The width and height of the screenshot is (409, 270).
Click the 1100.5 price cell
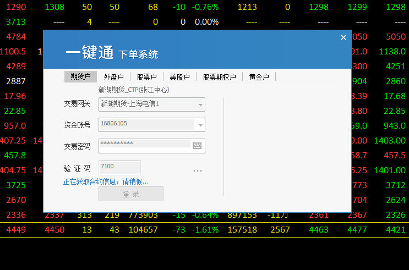[x=13, y=51]
